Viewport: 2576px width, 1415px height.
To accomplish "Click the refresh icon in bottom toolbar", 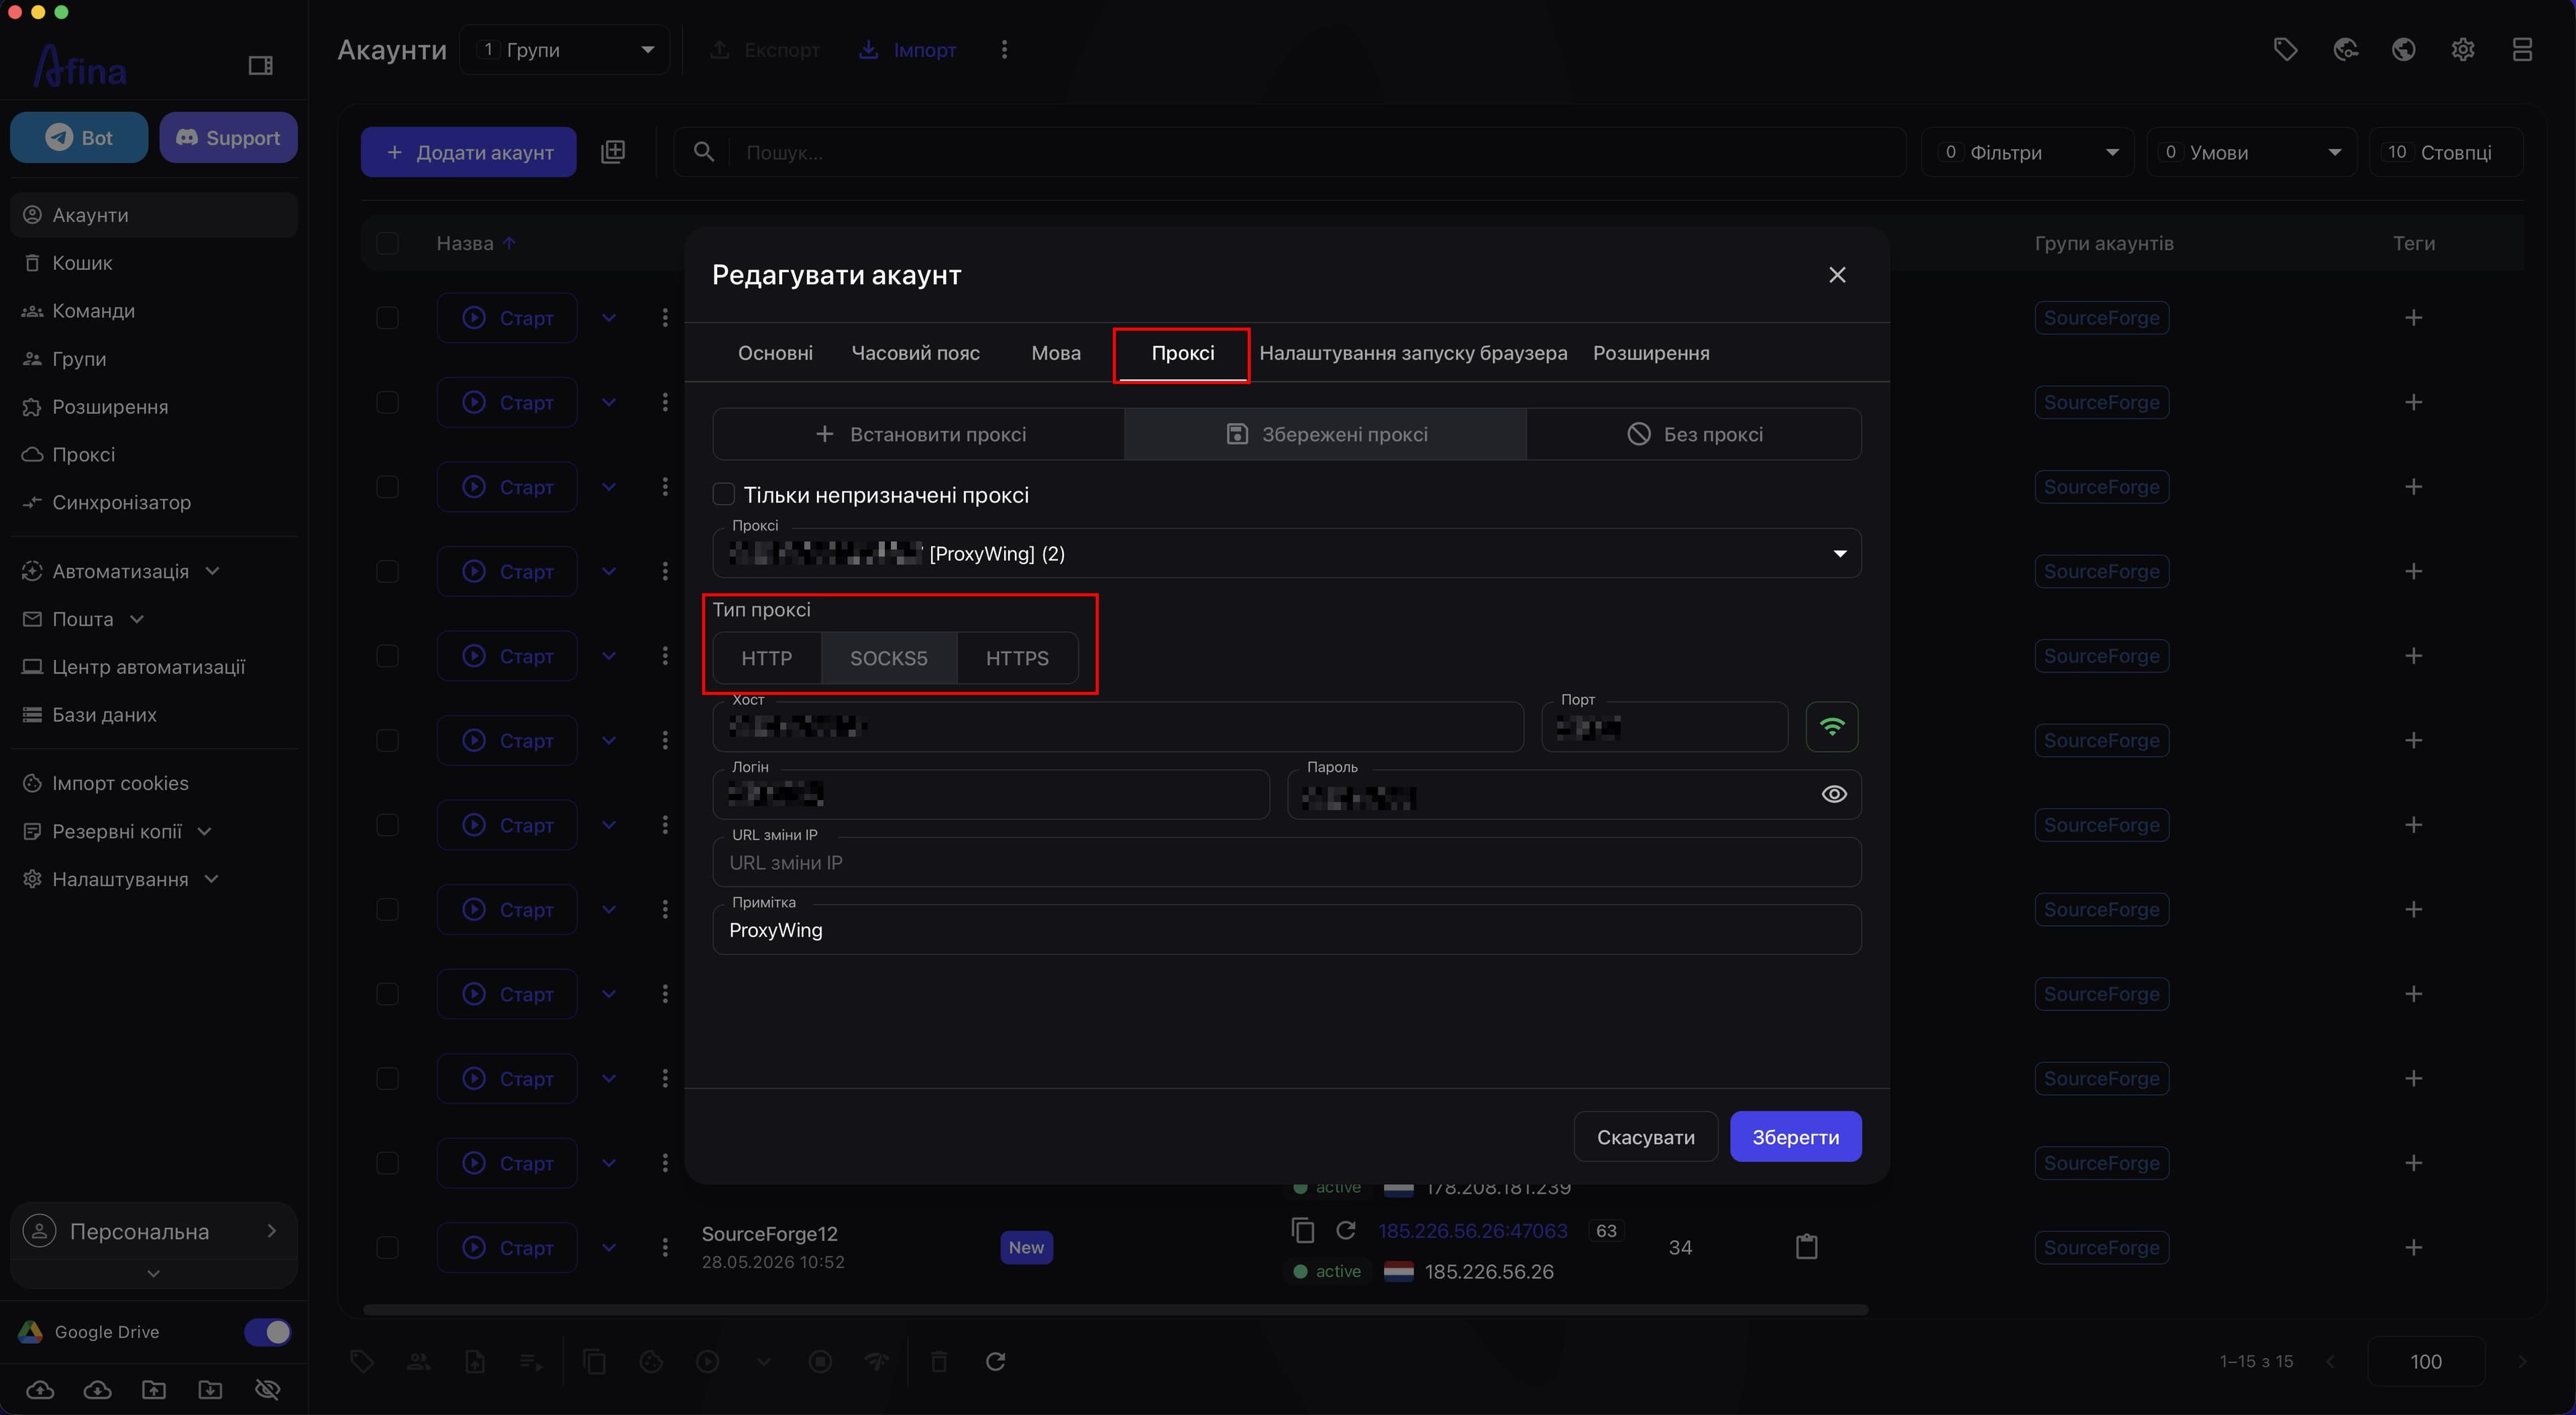I will (x=995, y=1361).
